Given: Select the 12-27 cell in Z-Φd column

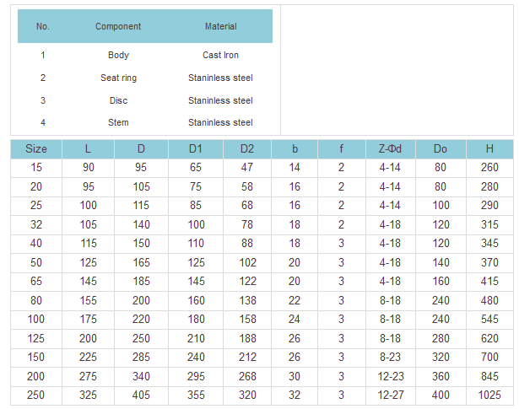Looking at the screenshot, I should tap(390, 396).
